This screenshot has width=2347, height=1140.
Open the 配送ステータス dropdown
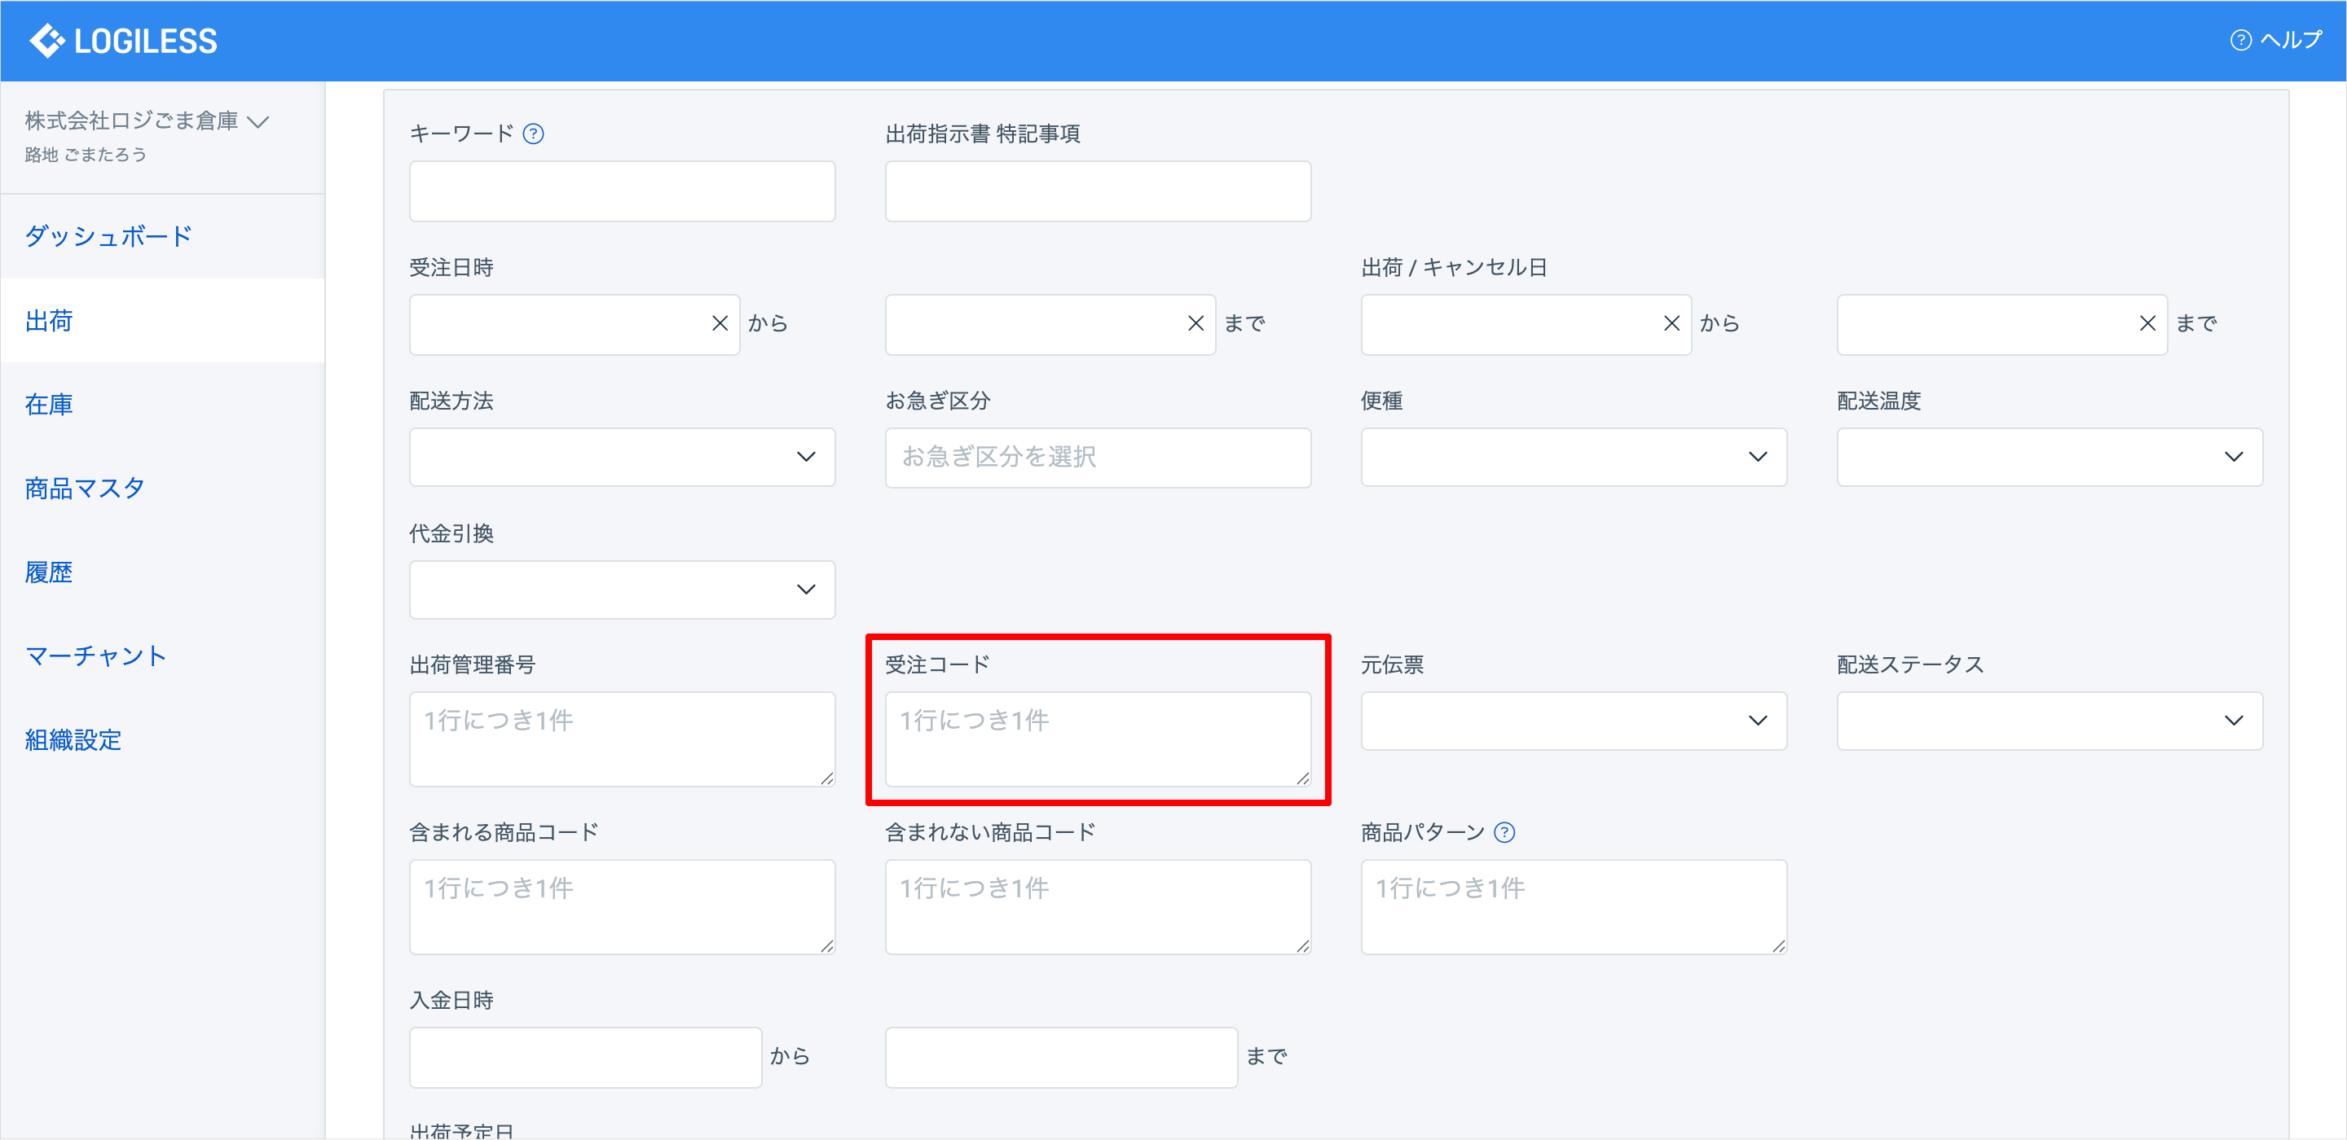click(x=2049, y=721)
